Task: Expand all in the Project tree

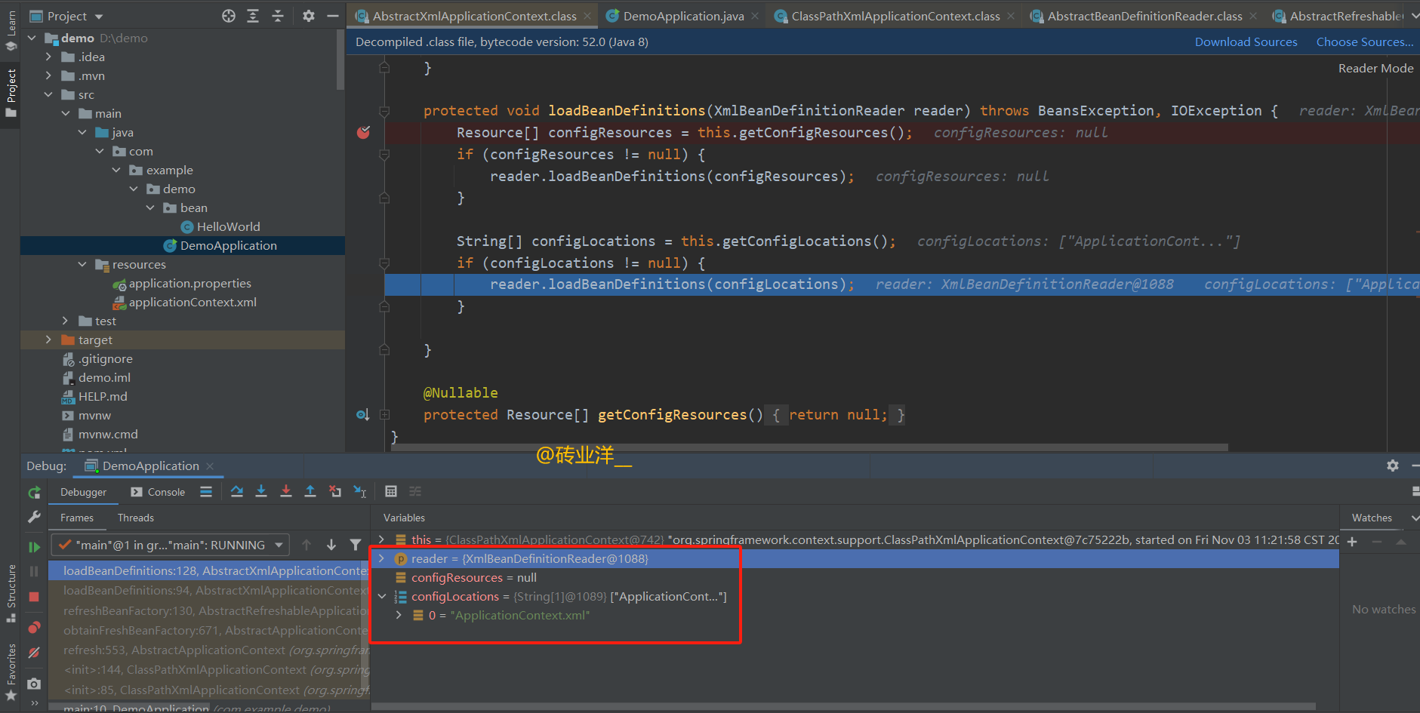Action: [253, 16]
